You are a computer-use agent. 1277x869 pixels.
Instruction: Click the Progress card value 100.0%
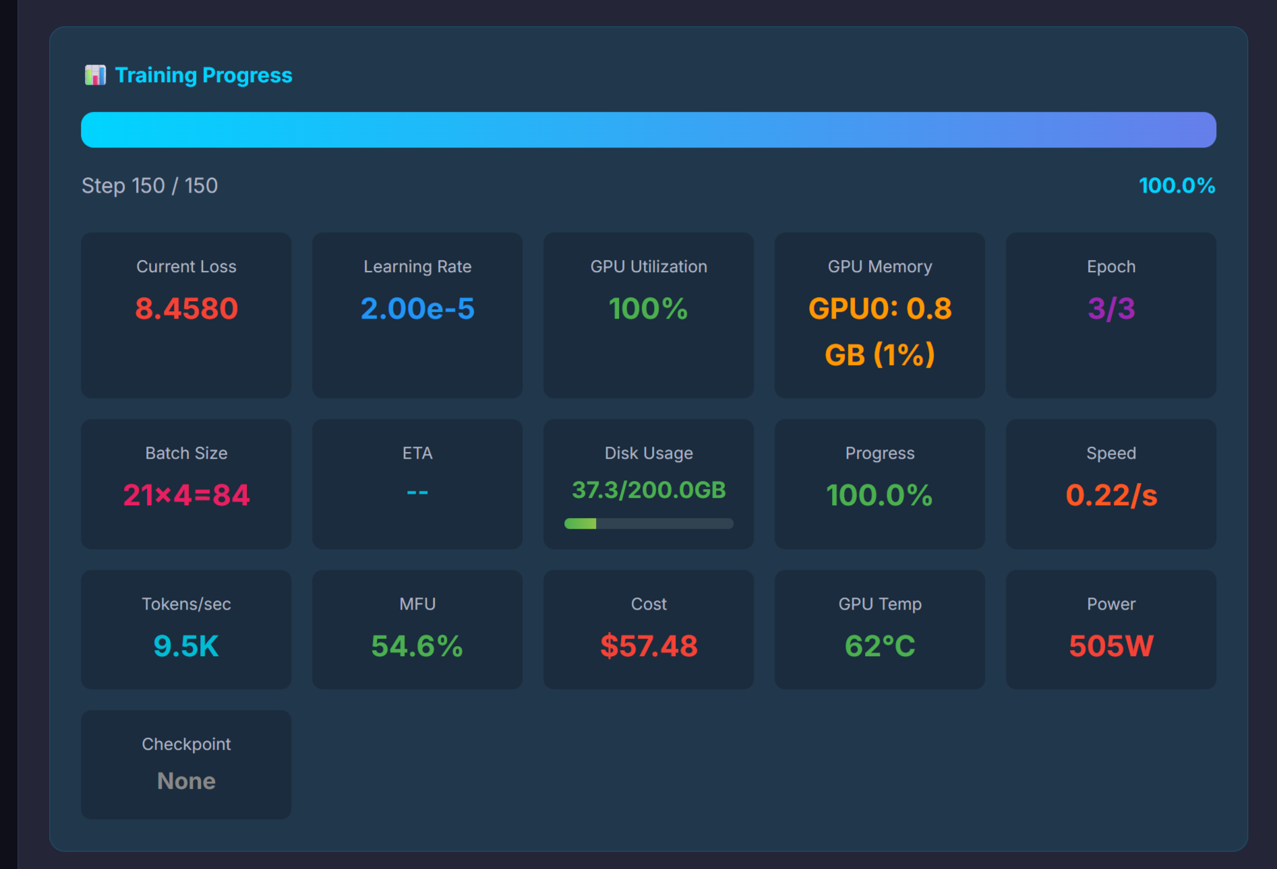pyautogui.click(x=880, y=495)
